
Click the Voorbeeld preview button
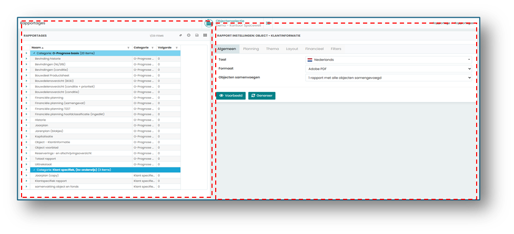pos(231,96)
